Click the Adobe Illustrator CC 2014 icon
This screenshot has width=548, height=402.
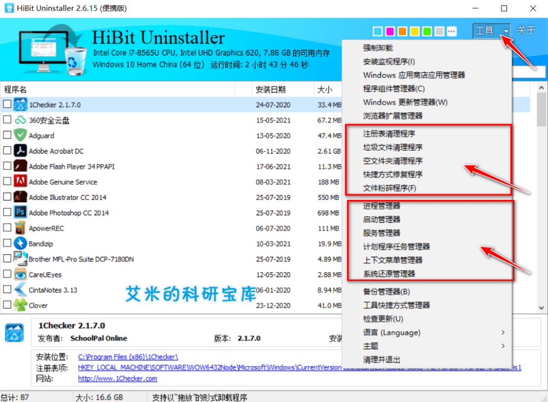tap(20, 197)
